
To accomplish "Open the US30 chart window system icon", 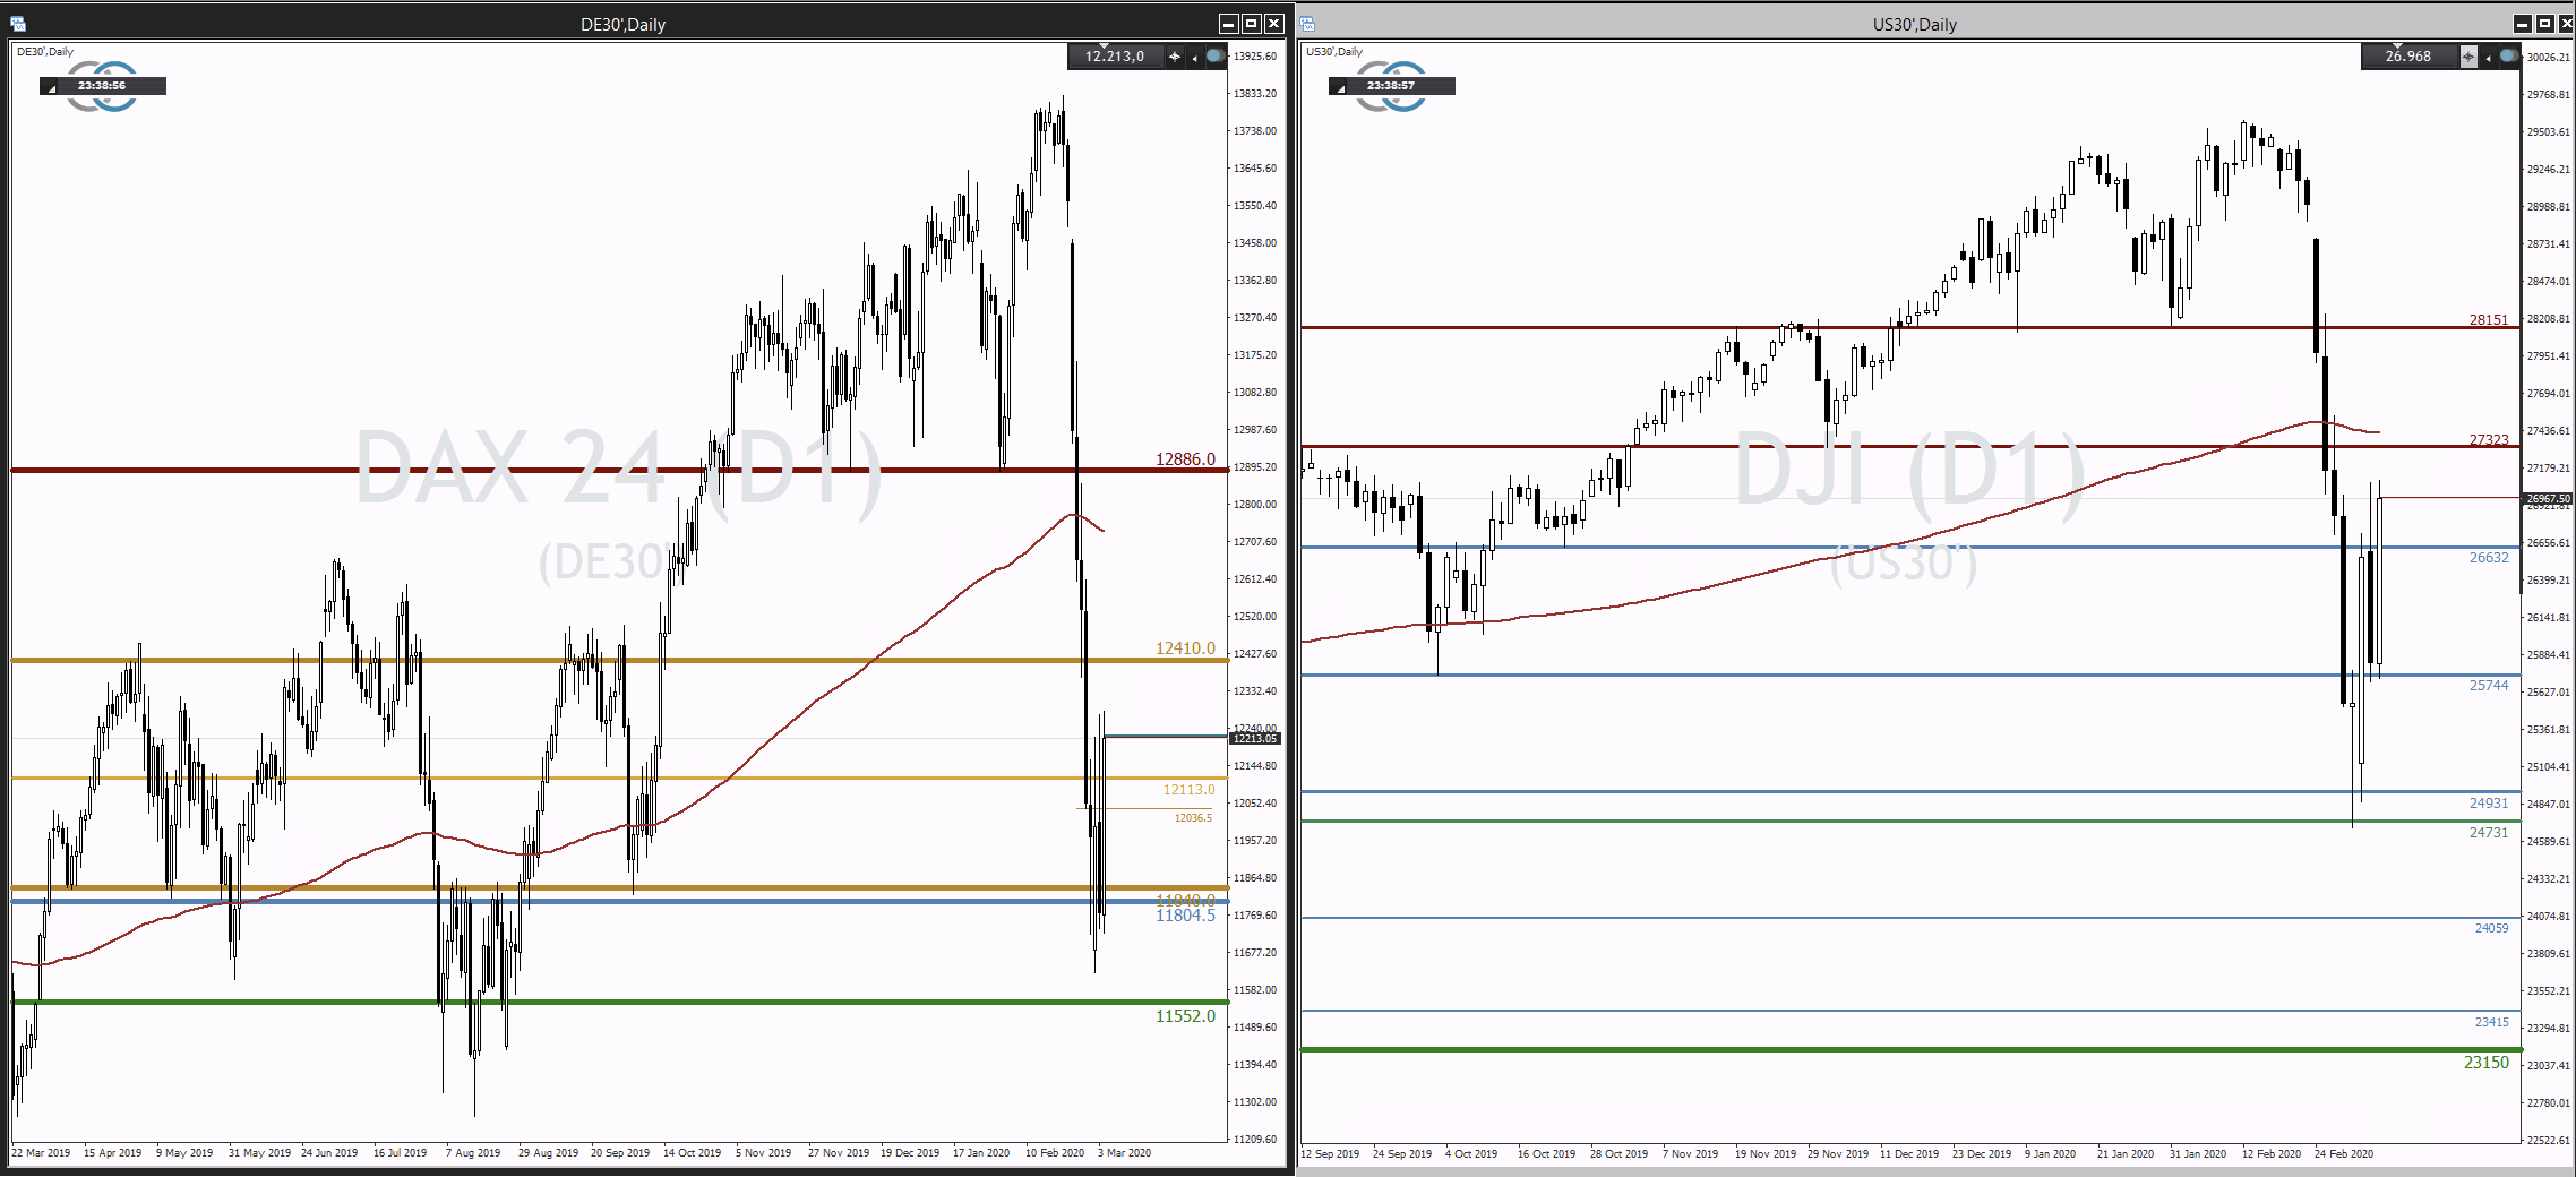I will coord(1307,24).
